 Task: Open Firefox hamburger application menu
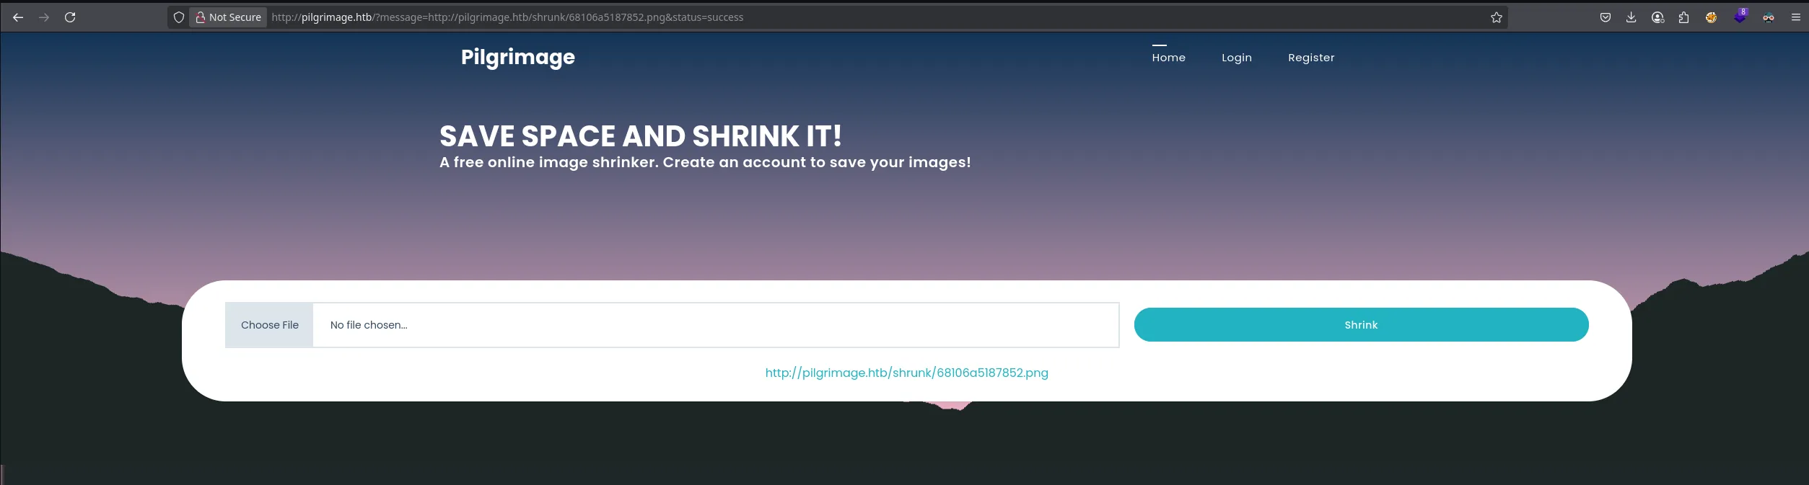click(x=1795, y=17)
